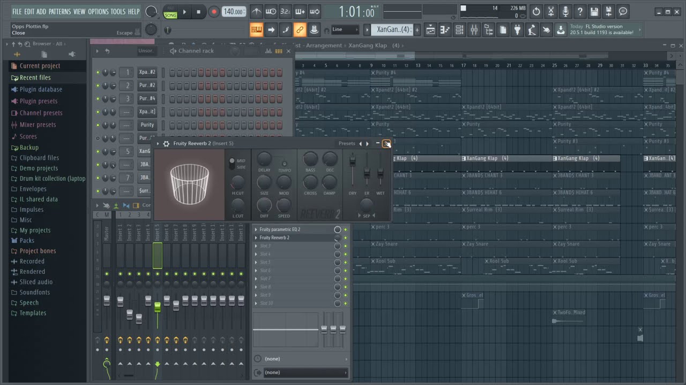
Task: Click the stamp tool hat icon
Action: point(314,30)
